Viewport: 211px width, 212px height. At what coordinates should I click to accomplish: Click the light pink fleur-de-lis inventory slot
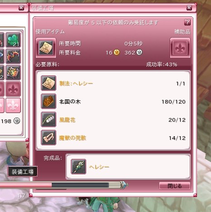click(13, 105)
